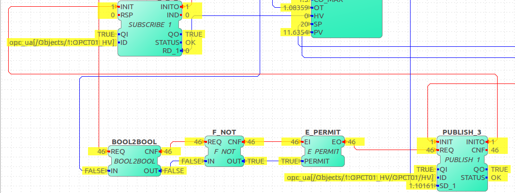This screenshot has height=193, width=515.
Task: Click the FALSE value at the F_NOT IN input
Action: pos(191,161)
